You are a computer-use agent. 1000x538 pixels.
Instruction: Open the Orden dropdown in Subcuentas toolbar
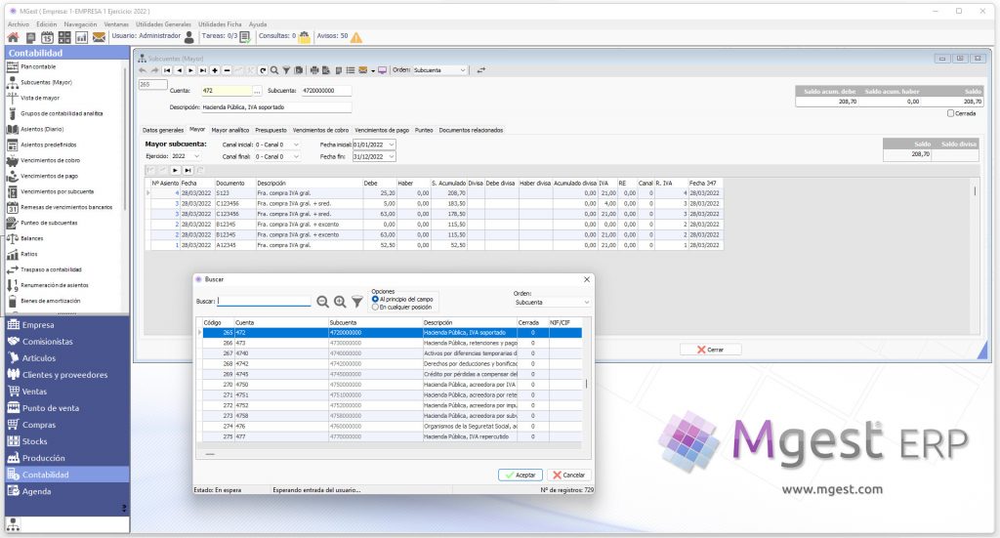click(463, 70)
